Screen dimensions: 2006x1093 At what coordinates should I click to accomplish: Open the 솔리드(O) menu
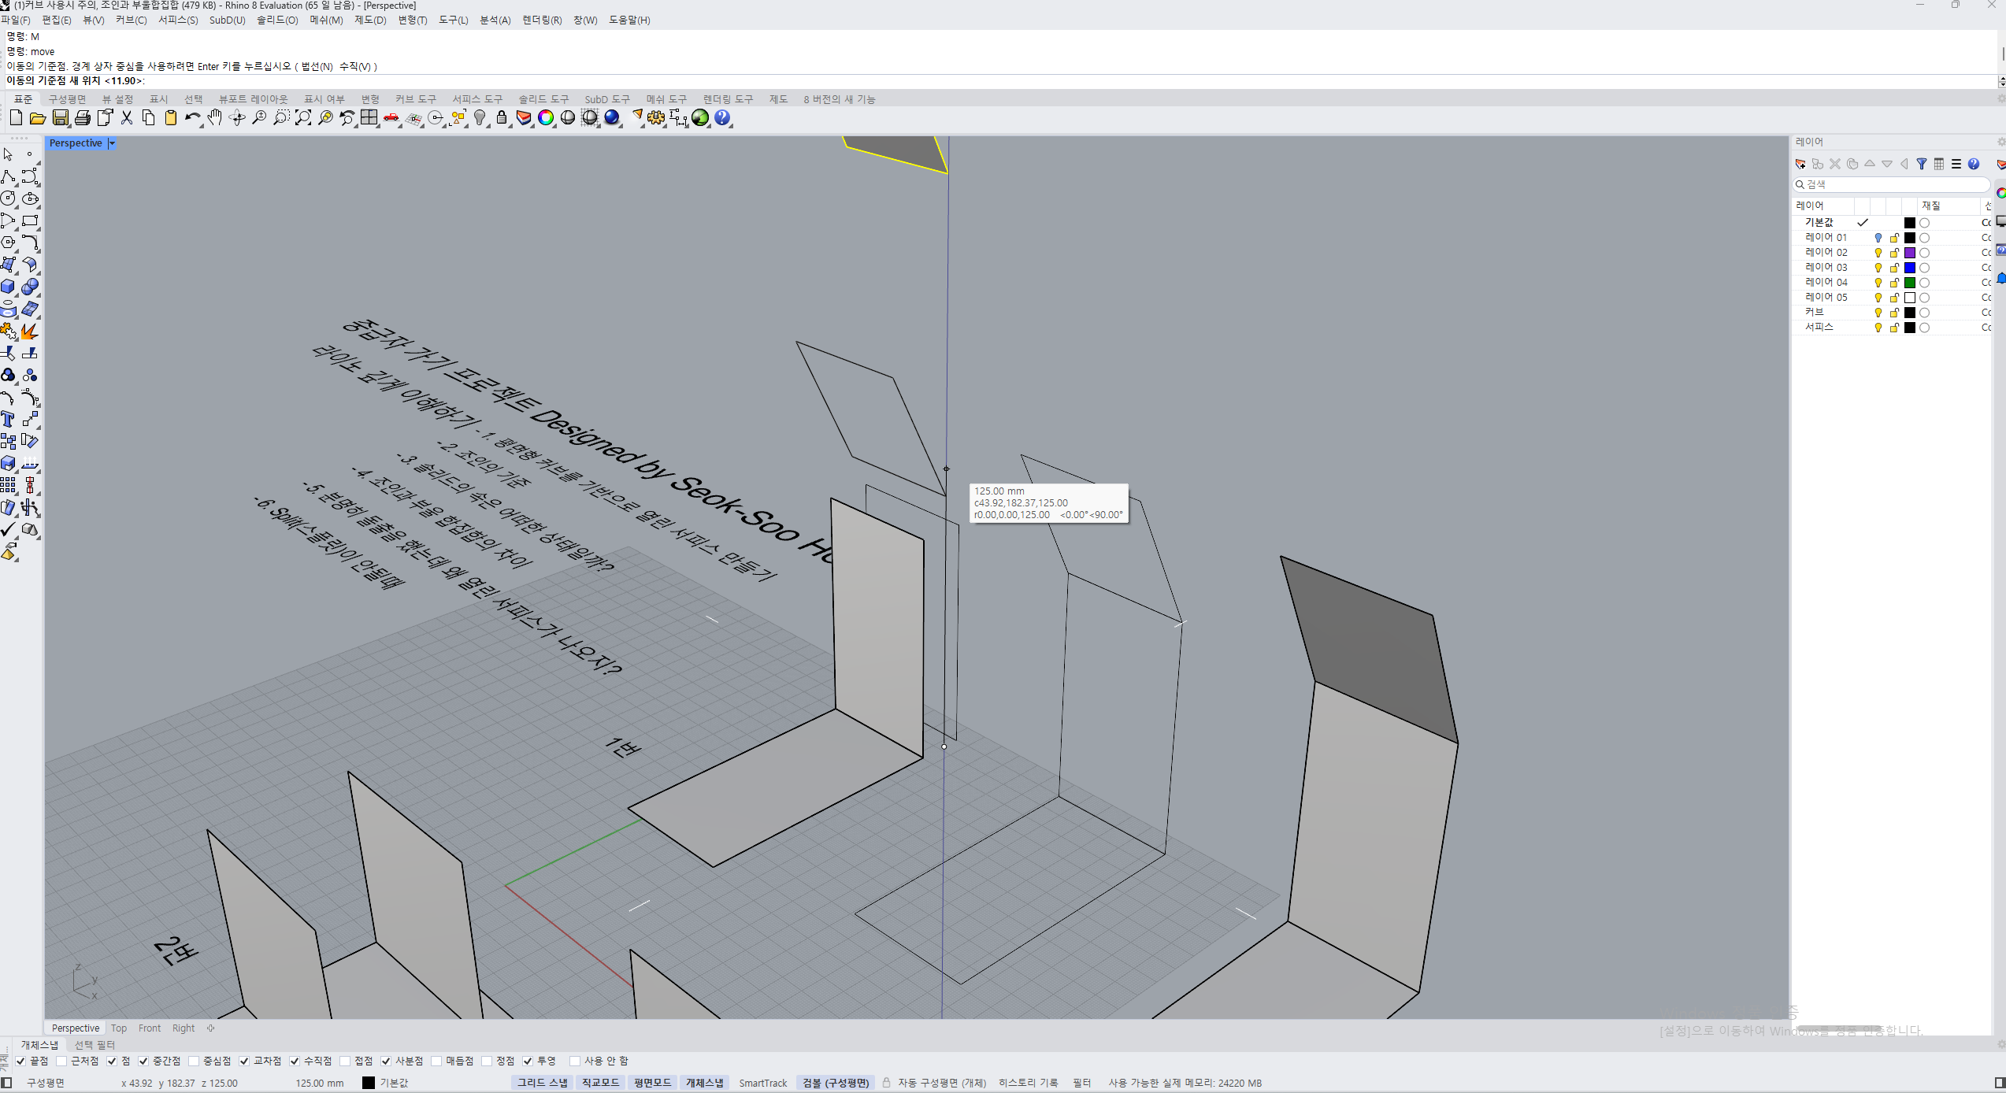(x=277, y=20)
